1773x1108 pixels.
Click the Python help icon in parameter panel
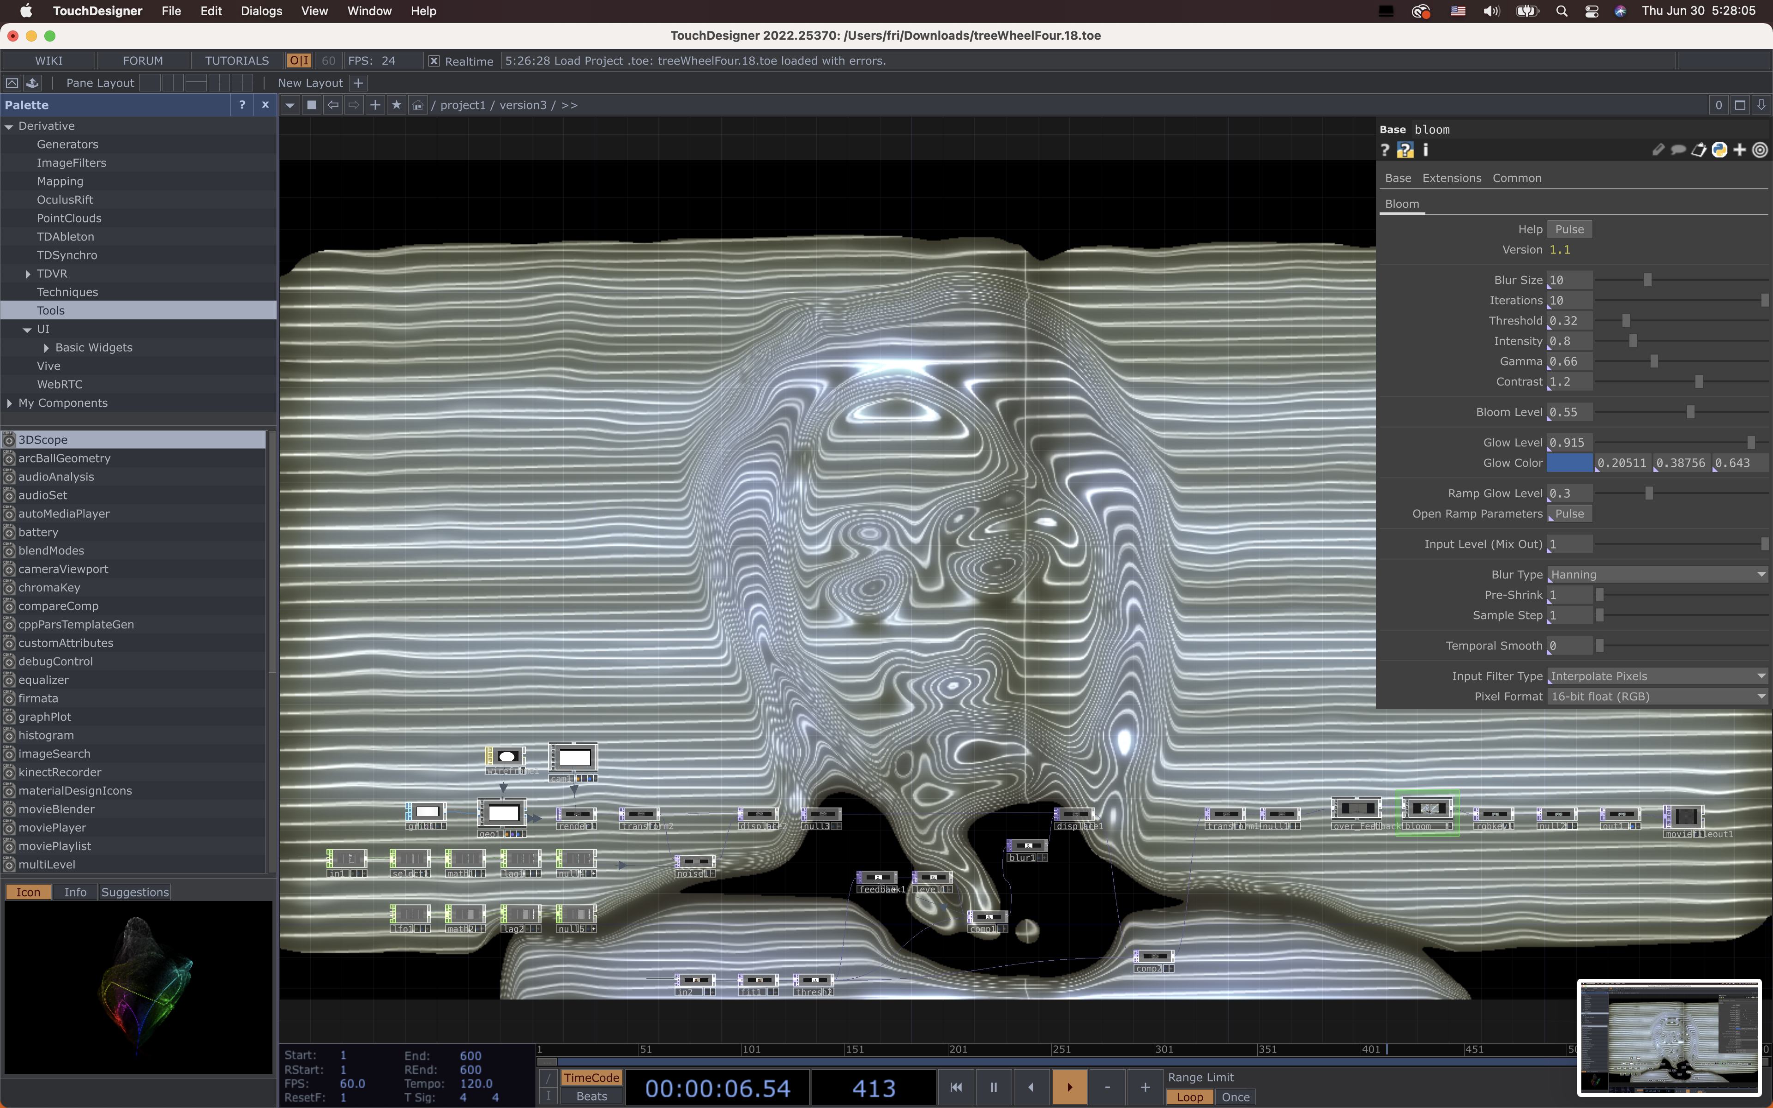click(x=1405, y=150)
